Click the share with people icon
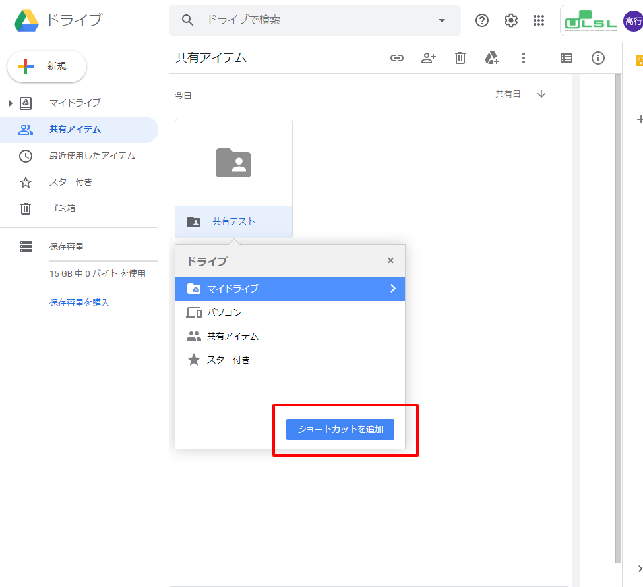Image resolution: width=643 pixels, height=587 pixels. [x=429, y=58]
